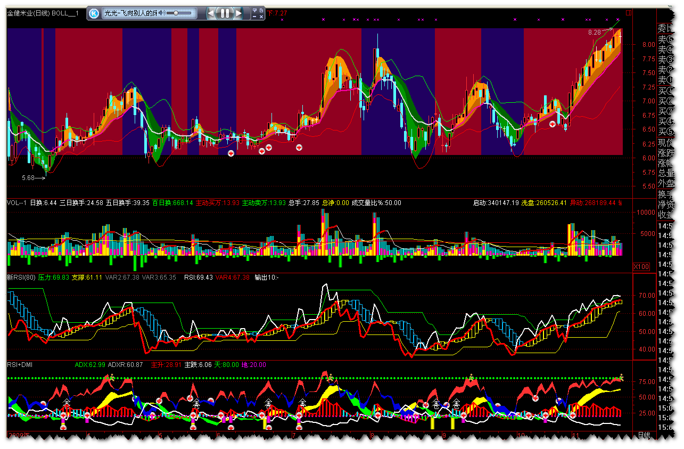Click the VAR4:67.38 value
The image size is (684, 449).
point(232,277)
